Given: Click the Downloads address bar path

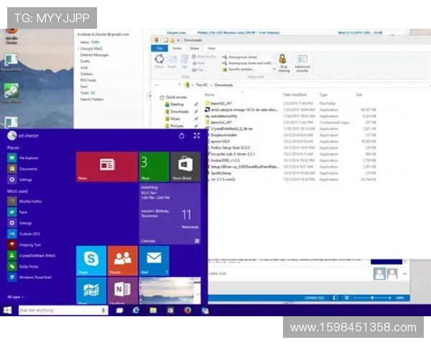Looking at the screenshot, I should (x=214, y=85).
